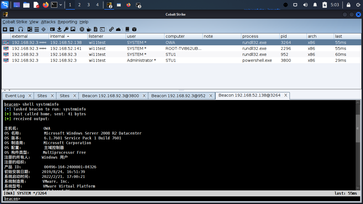Open Keystrokes with the key icon

(66, 29)
